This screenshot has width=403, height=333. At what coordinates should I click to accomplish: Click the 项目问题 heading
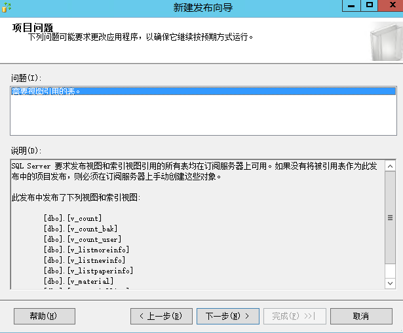33,28
